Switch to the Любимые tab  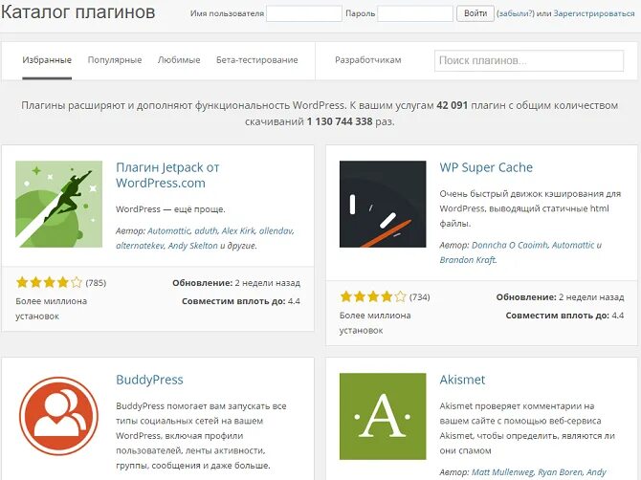(x=179, y=60)
